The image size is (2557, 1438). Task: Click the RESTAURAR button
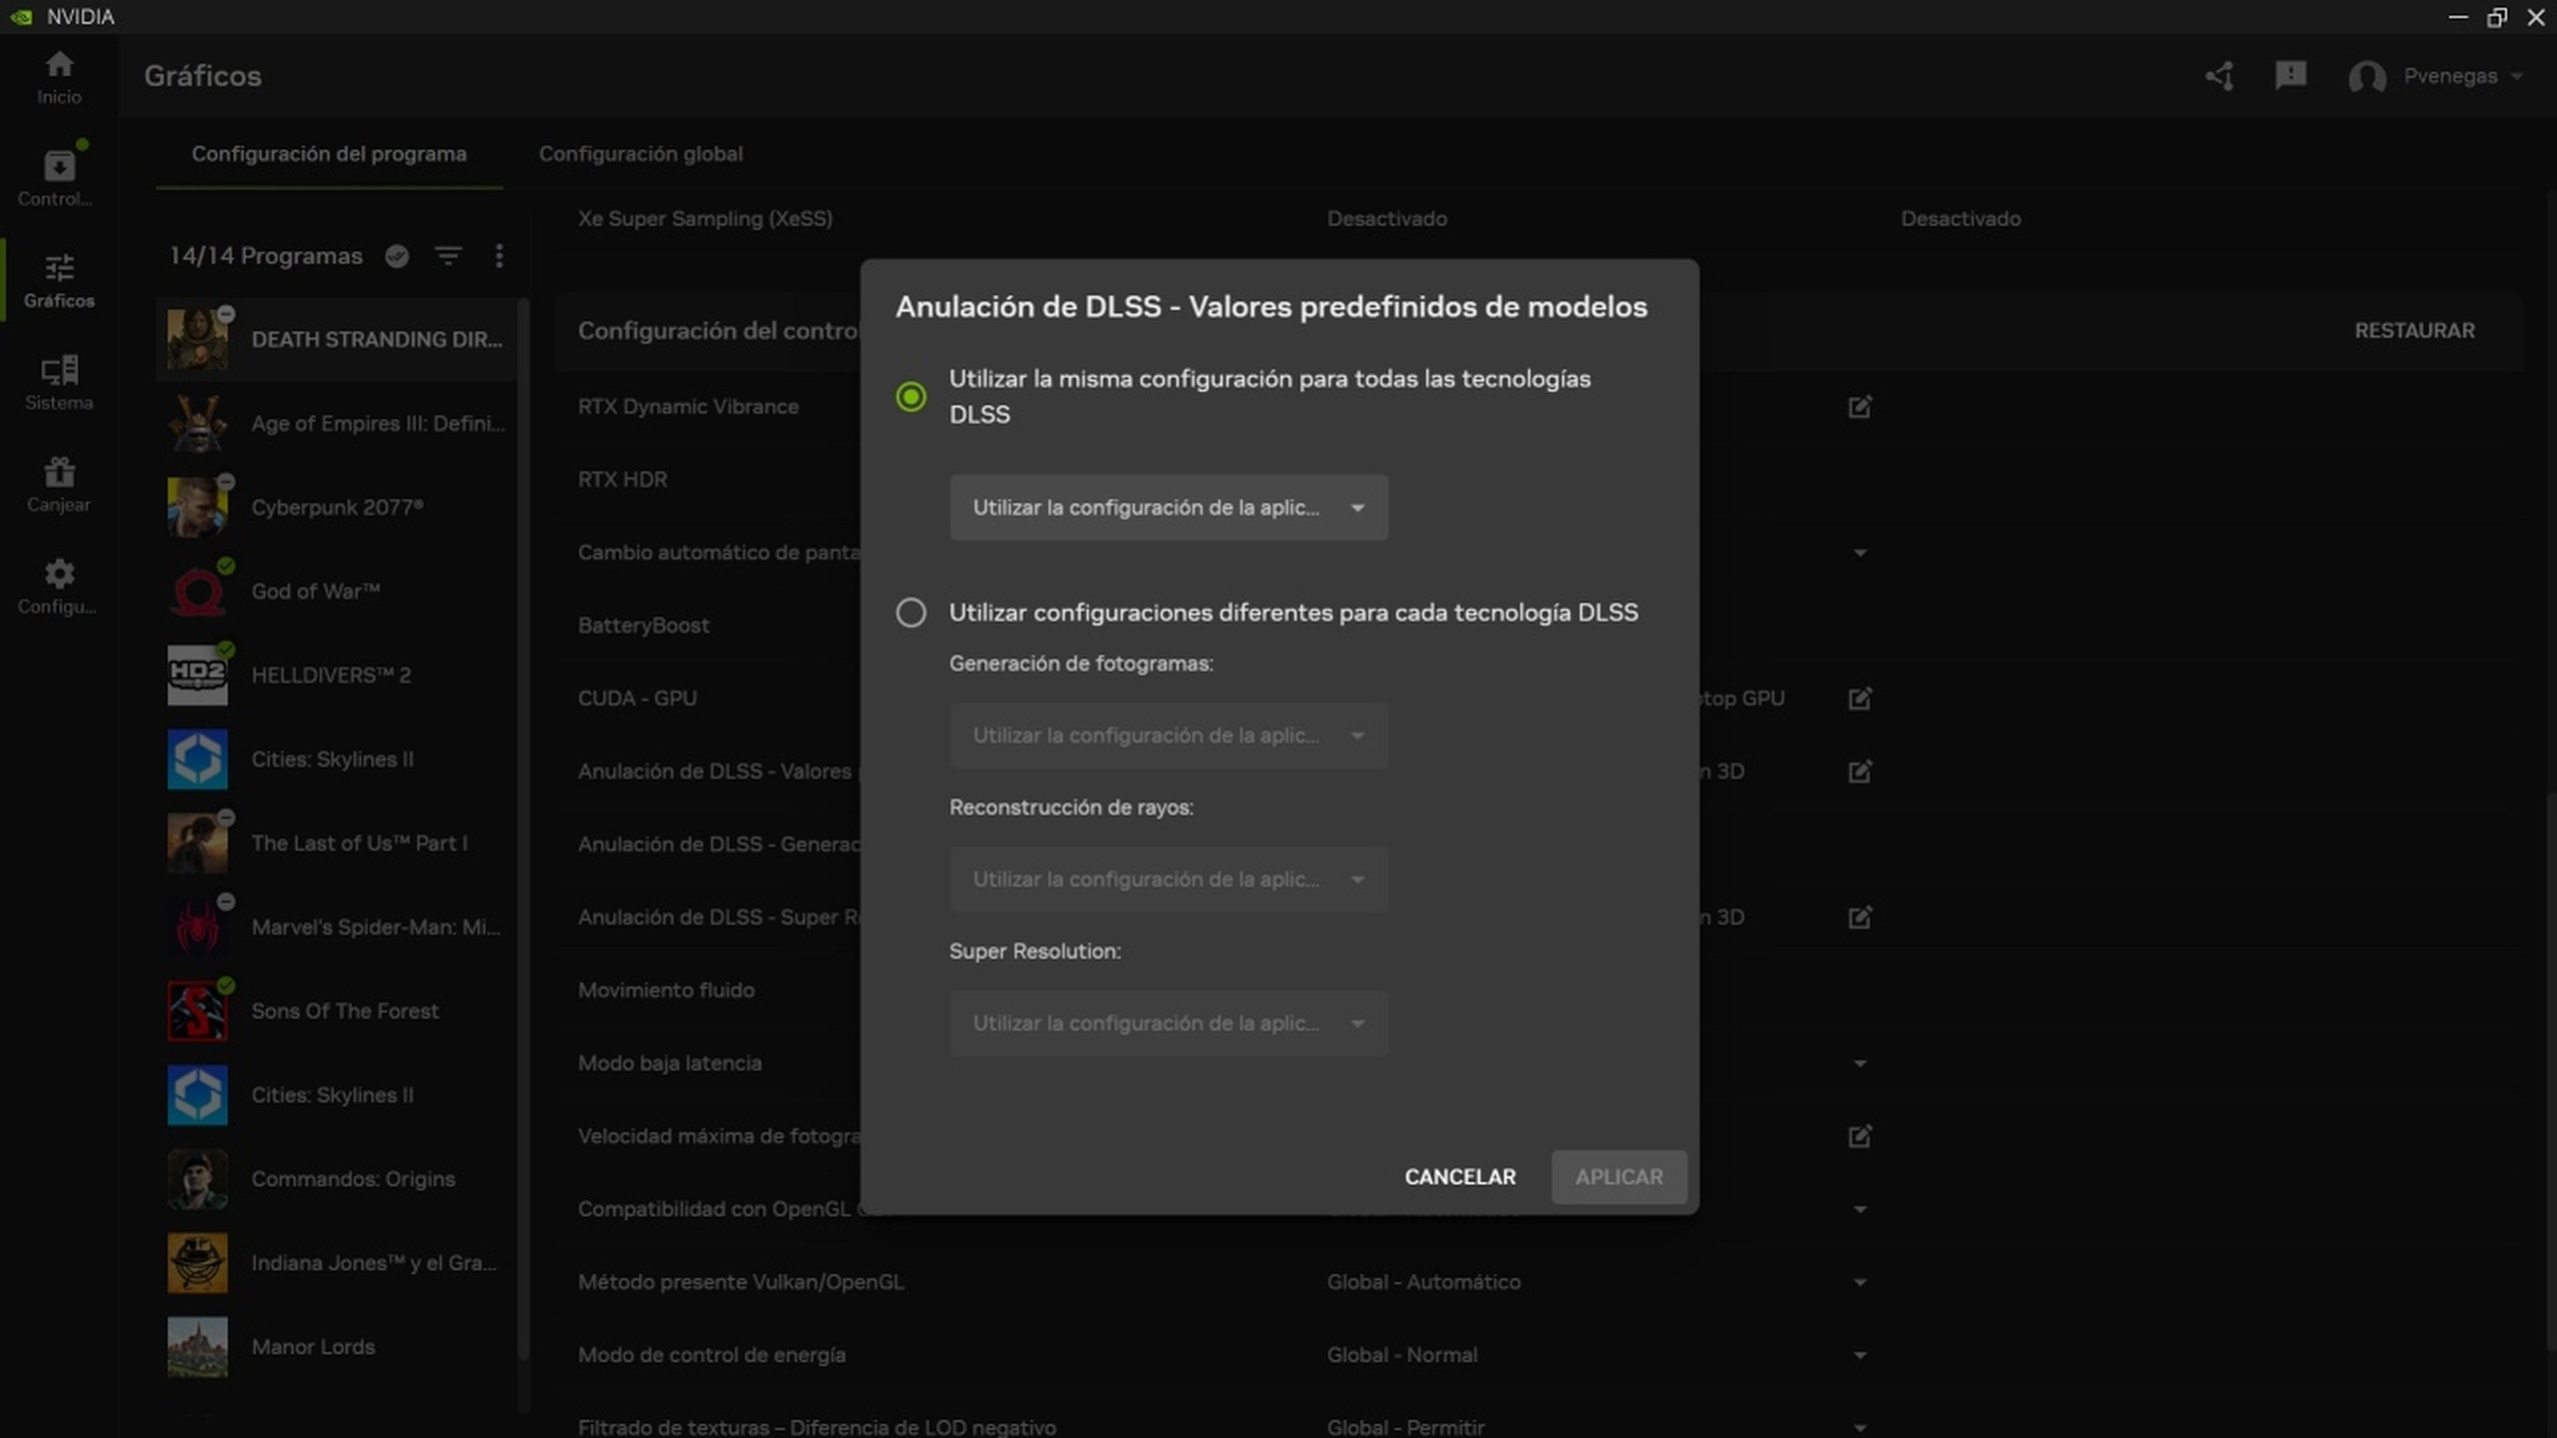(x=2414, y=330)
